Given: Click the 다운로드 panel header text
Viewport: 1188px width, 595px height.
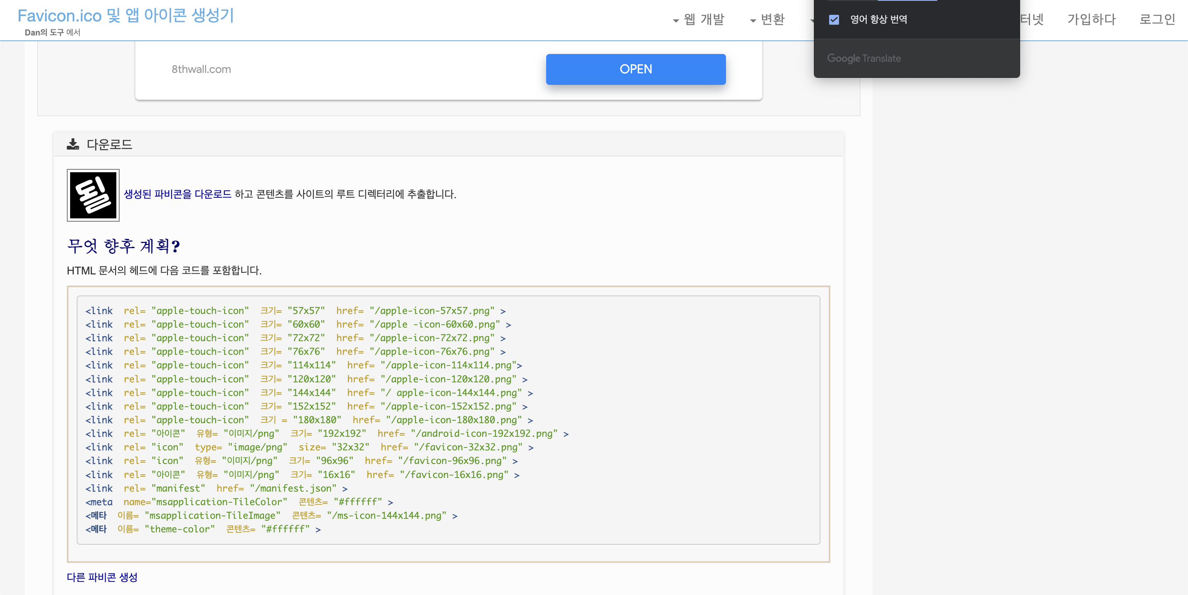Looking at the screenshot, I should tap(109, 145).
